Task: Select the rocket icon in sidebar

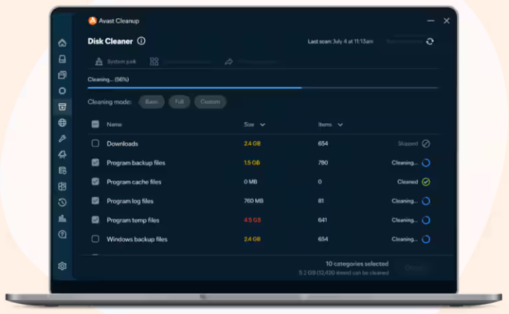Action: coord(62,154)
